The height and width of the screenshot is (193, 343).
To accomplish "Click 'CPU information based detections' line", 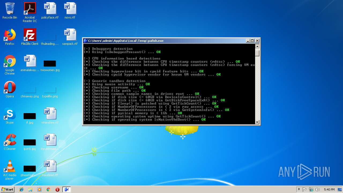I will 122,58.
